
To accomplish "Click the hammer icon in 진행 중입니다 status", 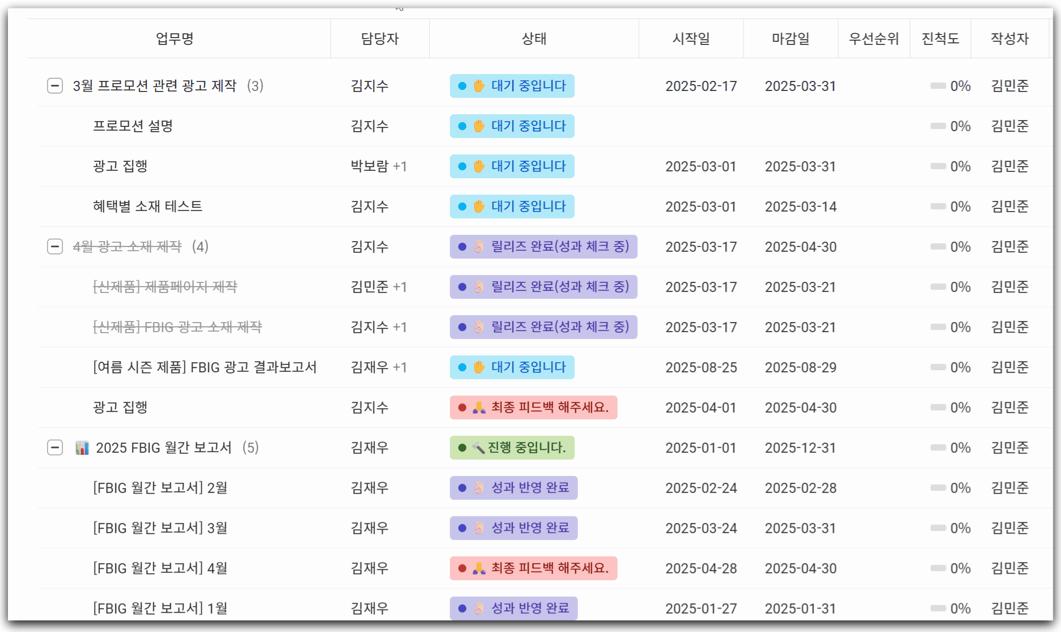I will pos(478,447).
